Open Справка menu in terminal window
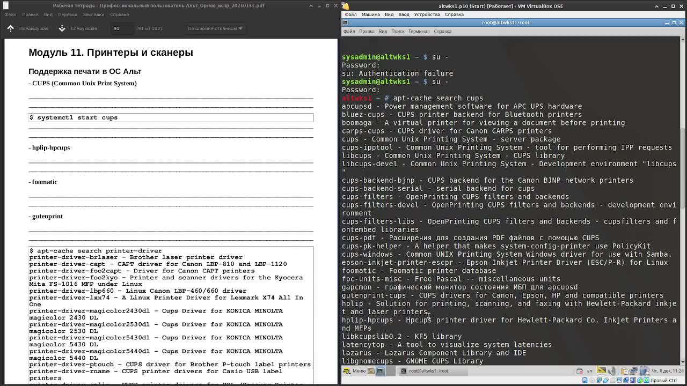 (x=443, y=31)
